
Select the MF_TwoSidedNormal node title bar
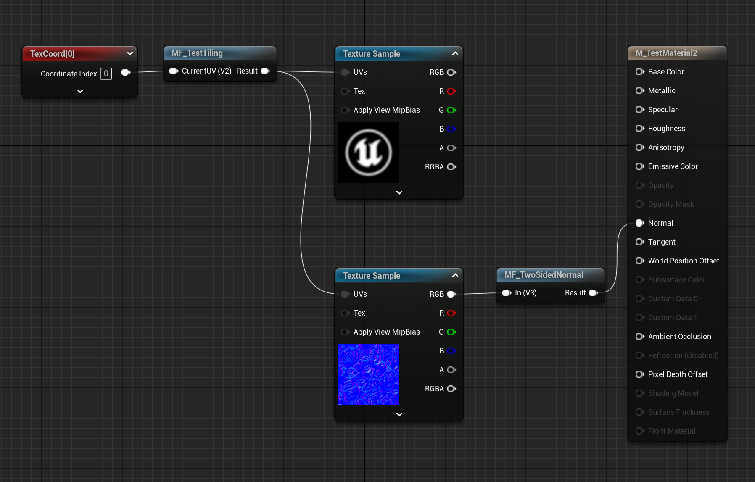(x=544, y=275)
